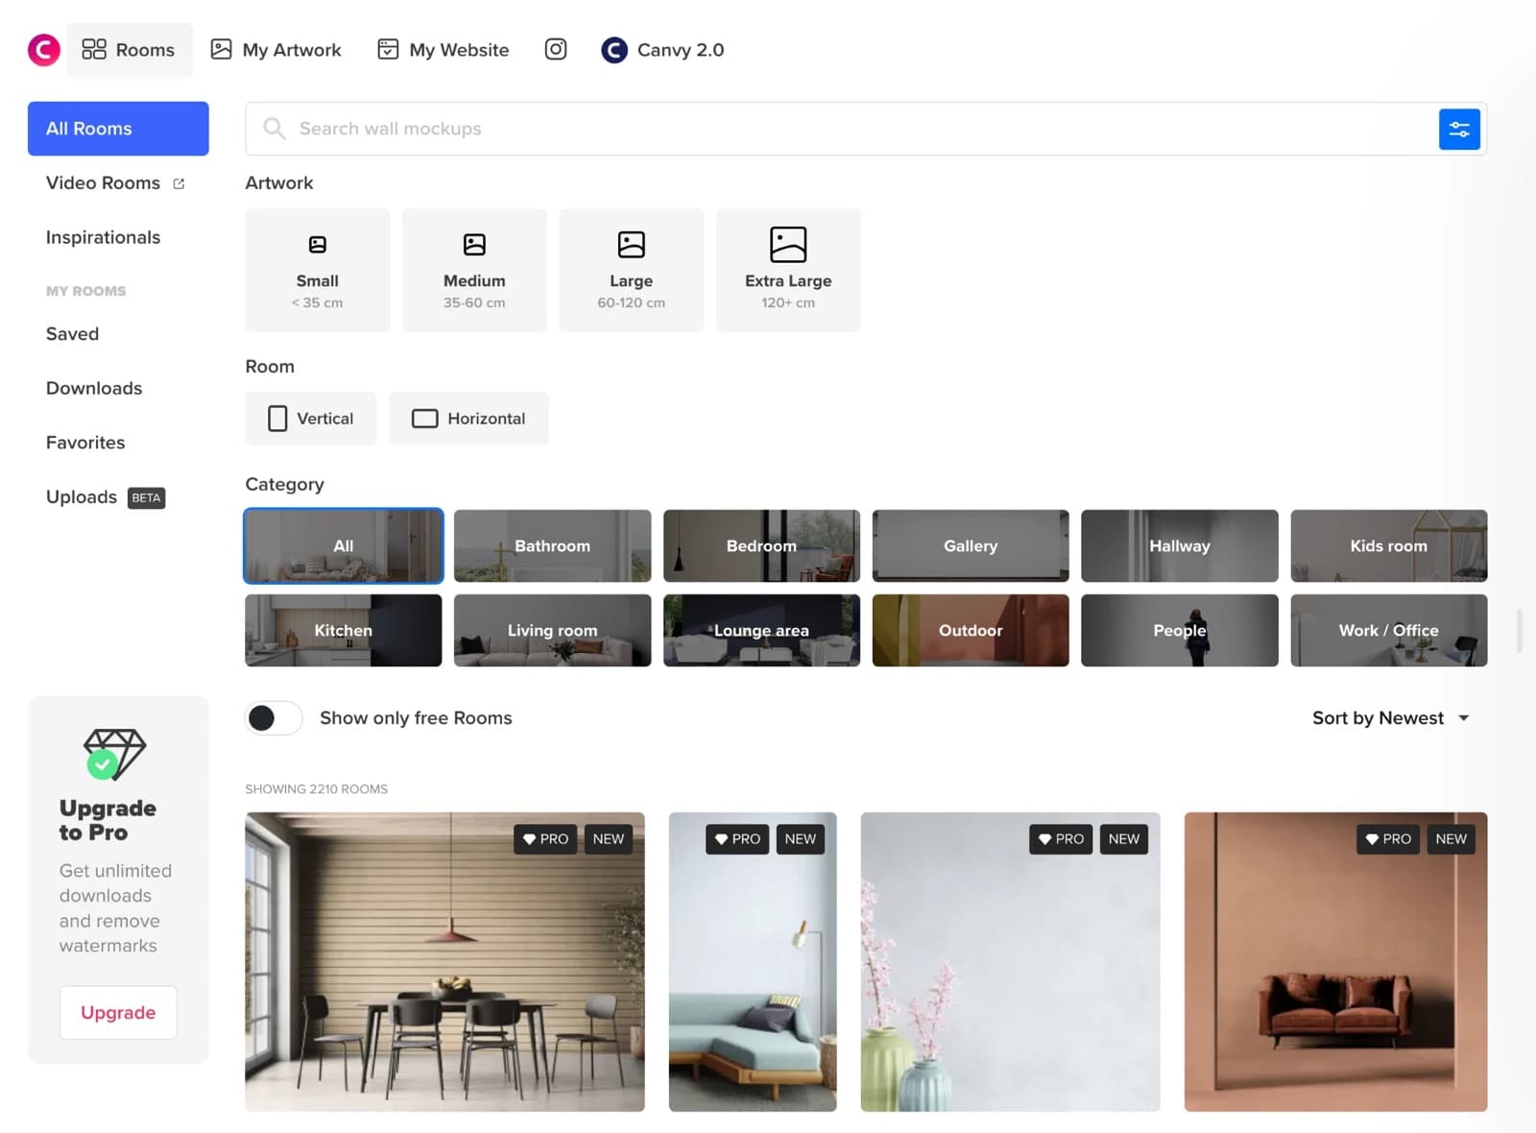
Task: Click the Canvy pink logo icon
Action: 44,50
